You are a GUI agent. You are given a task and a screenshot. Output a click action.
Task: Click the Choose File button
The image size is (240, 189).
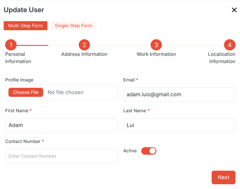click(x=26, y=92)
